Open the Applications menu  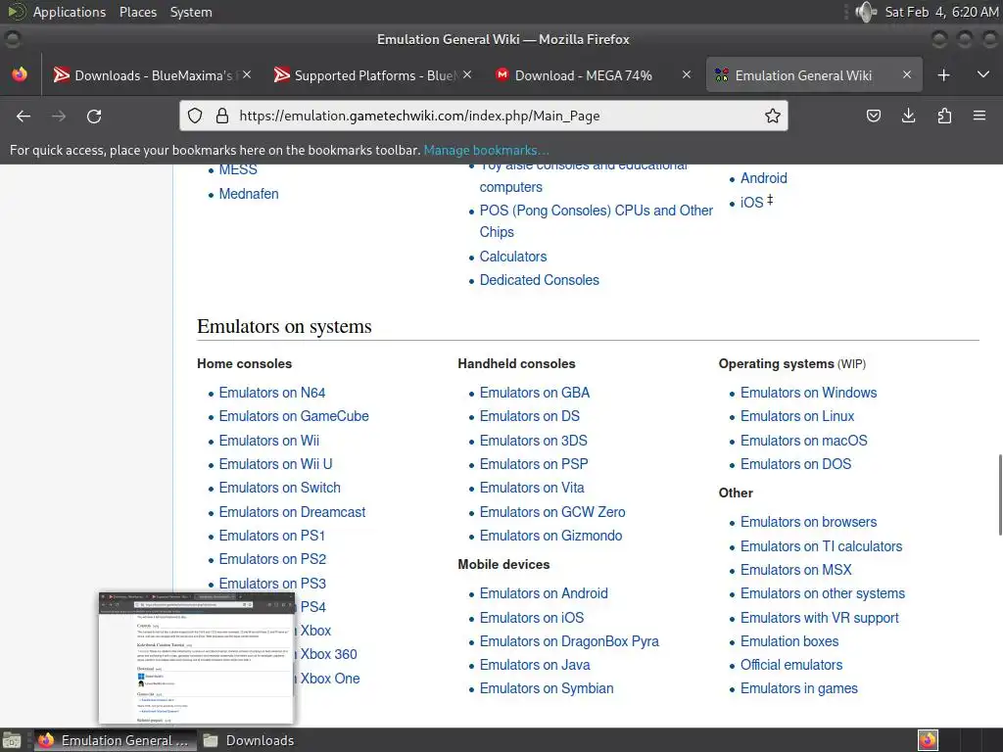click(x=70, y=12)
